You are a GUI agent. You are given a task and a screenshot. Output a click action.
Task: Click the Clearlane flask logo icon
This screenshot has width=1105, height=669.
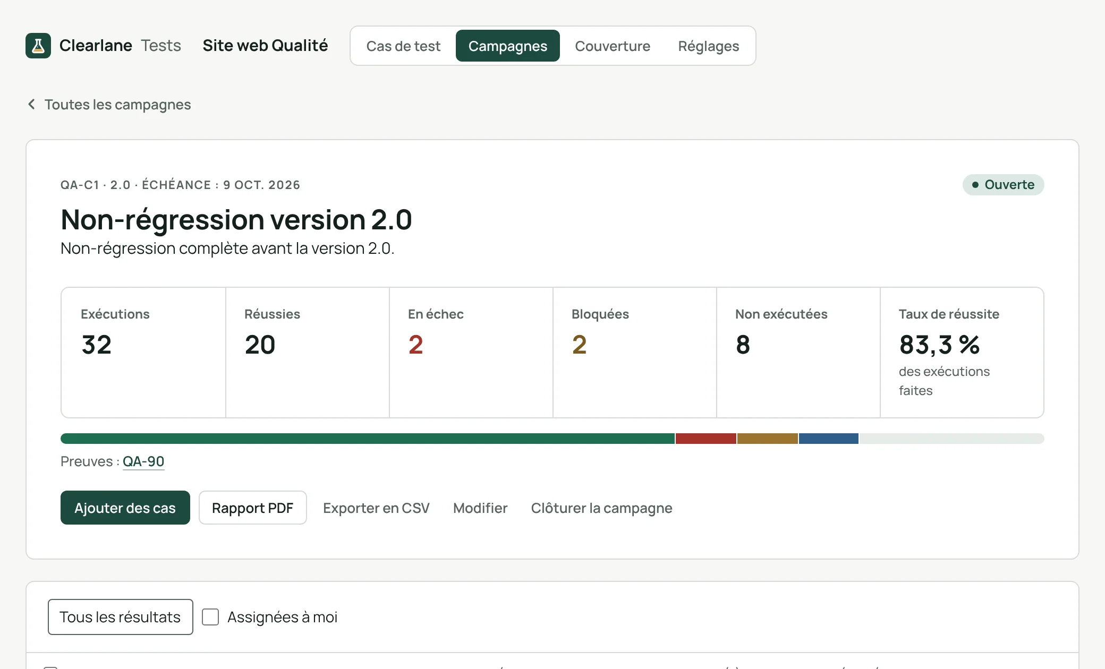[38, 46]
